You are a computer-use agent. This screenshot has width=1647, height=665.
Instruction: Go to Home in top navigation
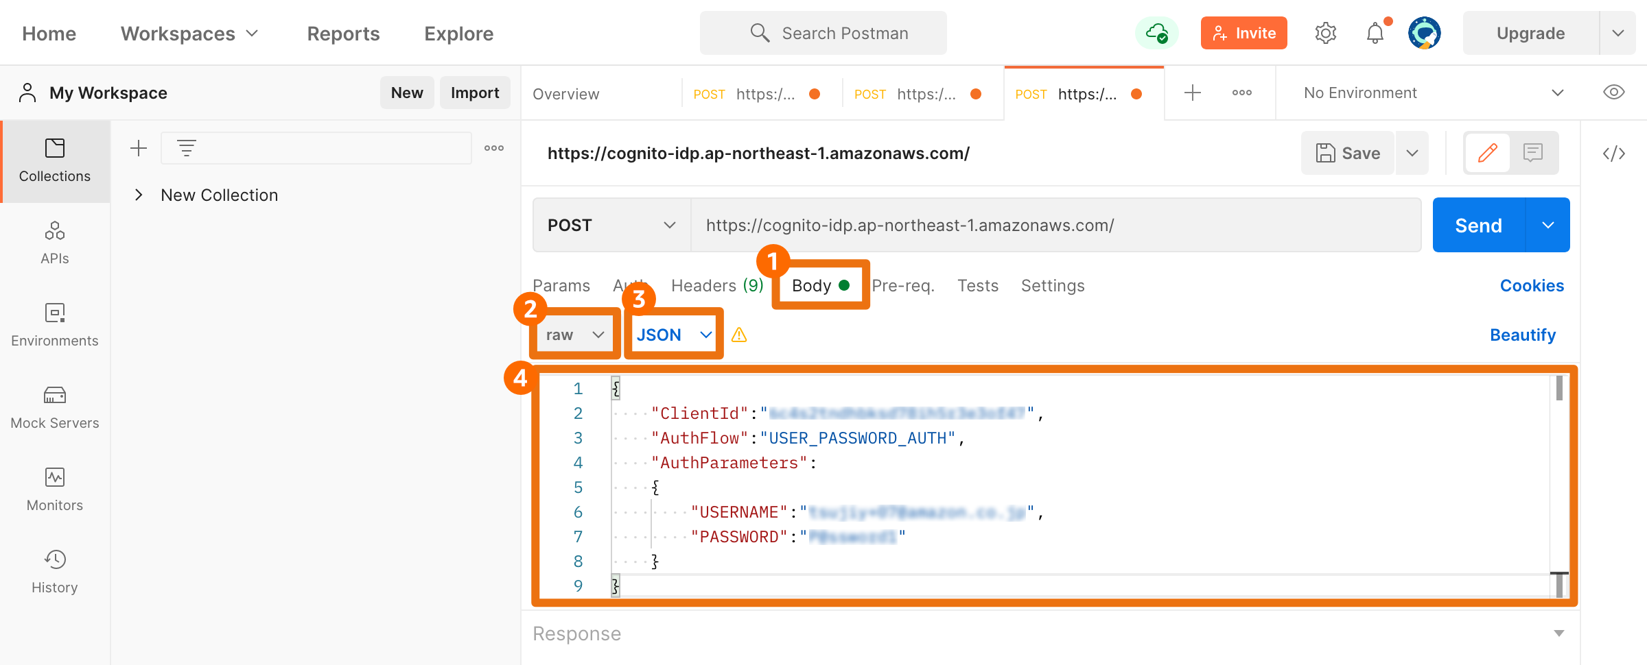tap(49, 34)
